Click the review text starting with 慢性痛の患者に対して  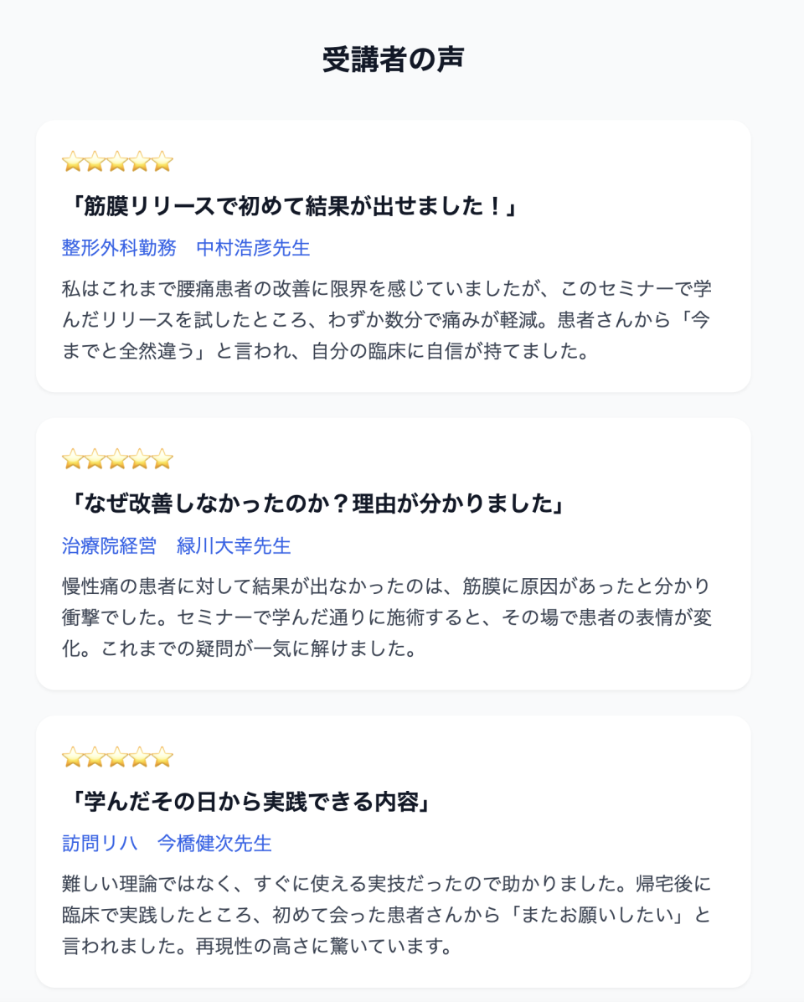(387, 617)
